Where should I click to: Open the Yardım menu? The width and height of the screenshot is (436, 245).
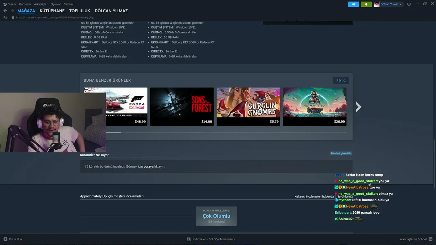click(68, 4)
